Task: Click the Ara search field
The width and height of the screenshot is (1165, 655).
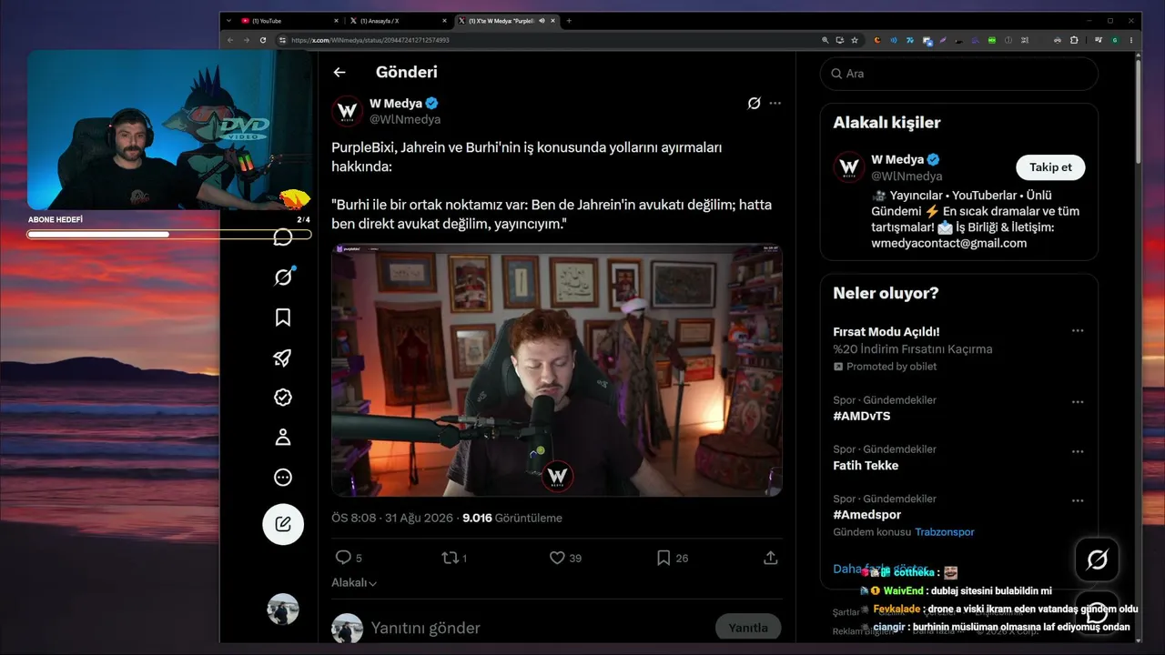Action: point(959,74)
